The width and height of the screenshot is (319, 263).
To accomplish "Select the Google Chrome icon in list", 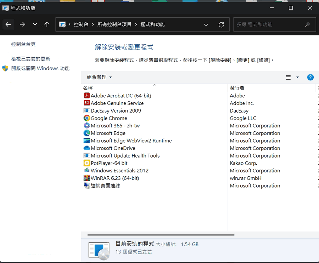I will (x=87, y=118).
